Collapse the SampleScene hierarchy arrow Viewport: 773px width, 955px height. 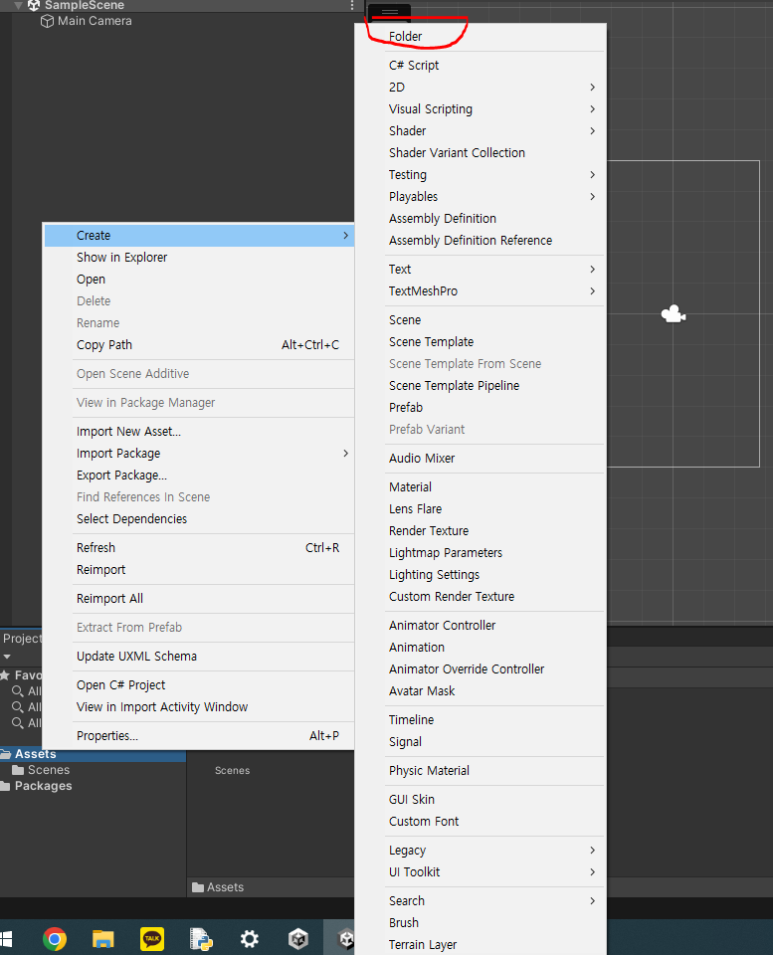(x=18, y=6)
